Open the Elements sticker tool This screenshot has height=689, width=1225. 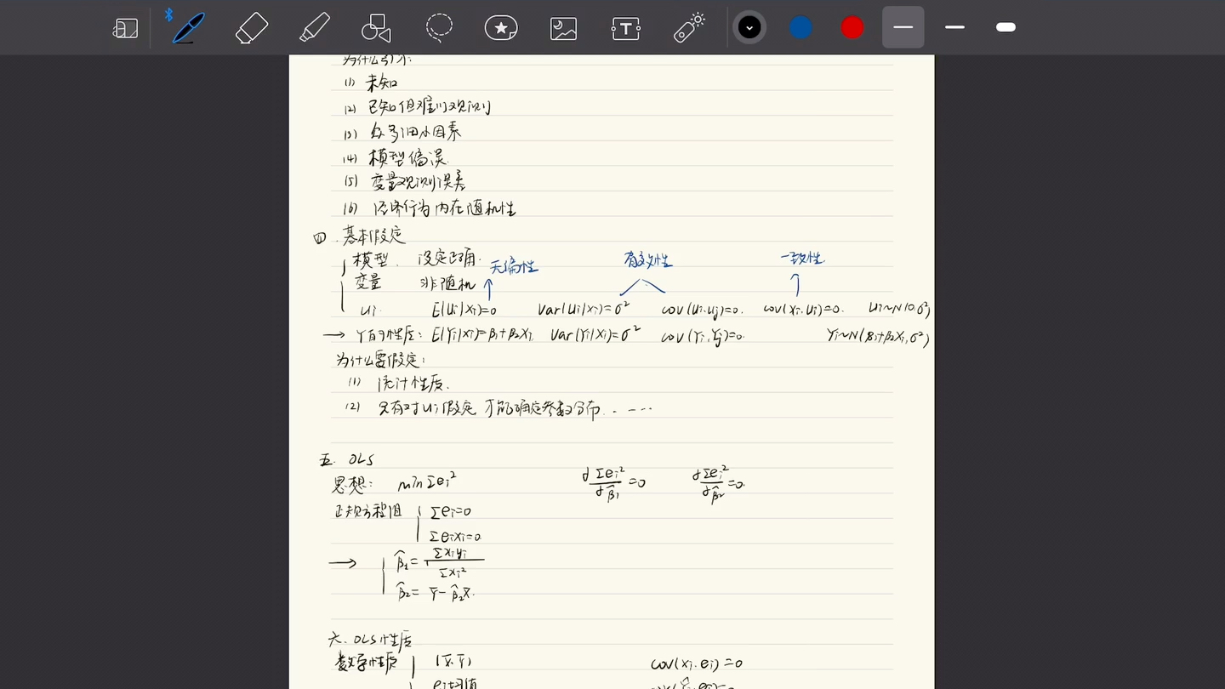coord(501,28)
